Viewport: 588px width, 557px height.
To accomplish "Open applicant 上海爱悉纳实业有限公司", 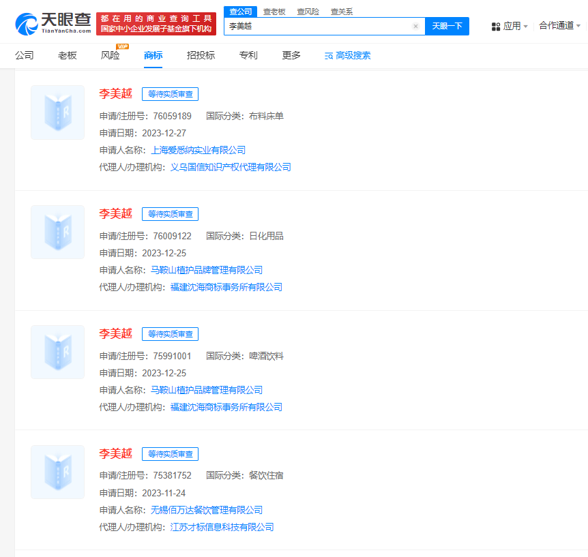I will tap(198, 150).
